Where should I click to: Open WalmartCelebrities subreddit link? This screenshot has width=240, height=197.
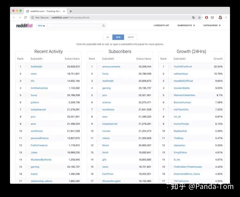point(184,95)
